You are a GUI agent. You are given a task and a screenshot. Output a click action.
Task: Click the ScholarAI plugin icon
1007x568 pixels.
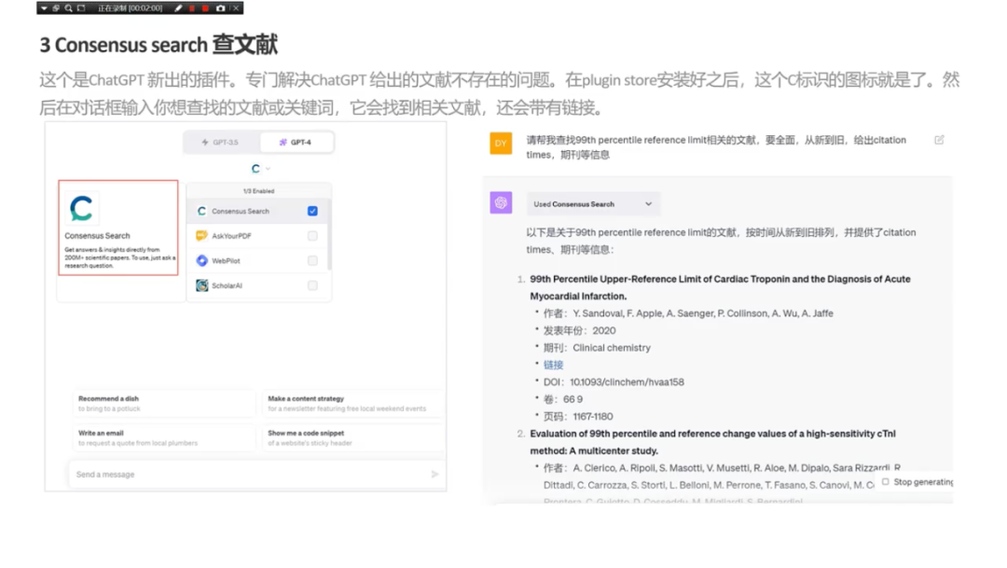(201, 285)
